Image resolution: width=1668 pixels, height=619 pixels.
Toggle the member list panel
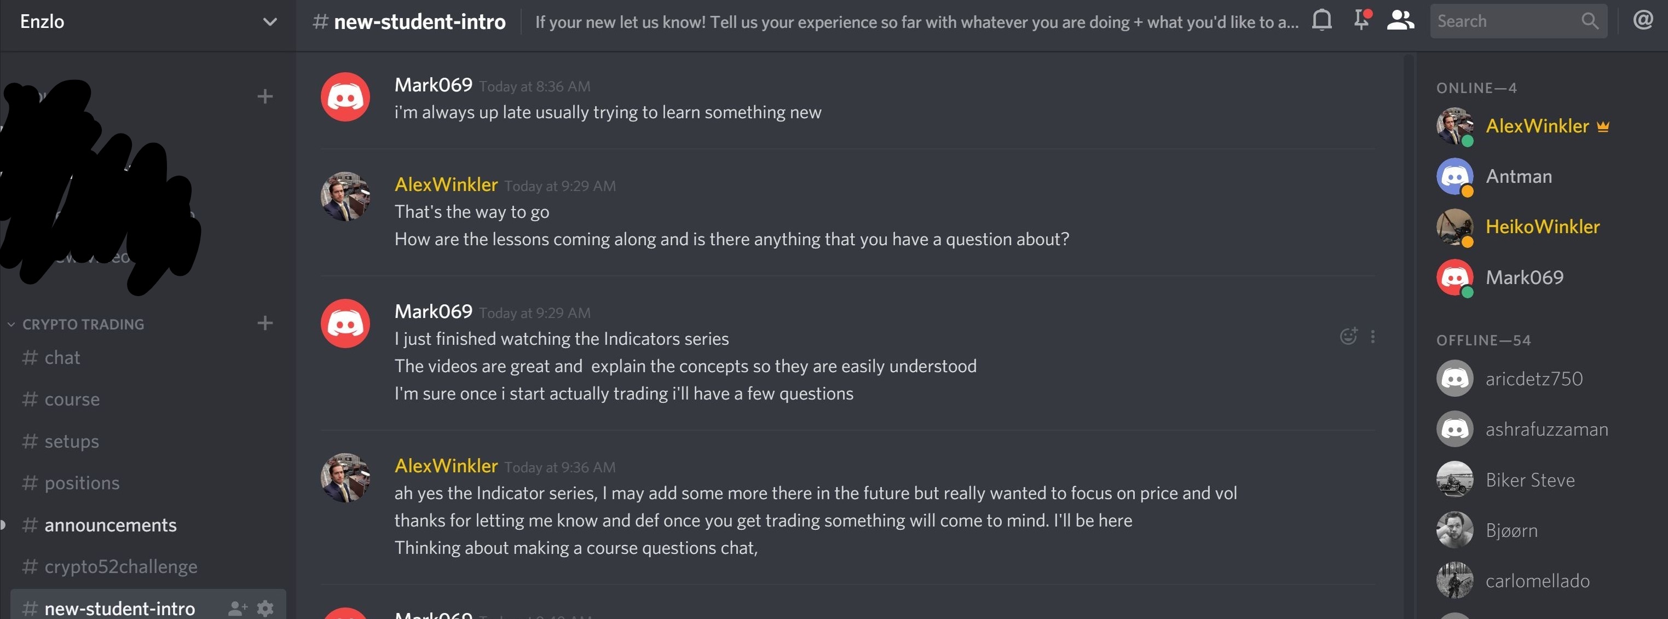pyautogui.click(x=1400, y=21)
